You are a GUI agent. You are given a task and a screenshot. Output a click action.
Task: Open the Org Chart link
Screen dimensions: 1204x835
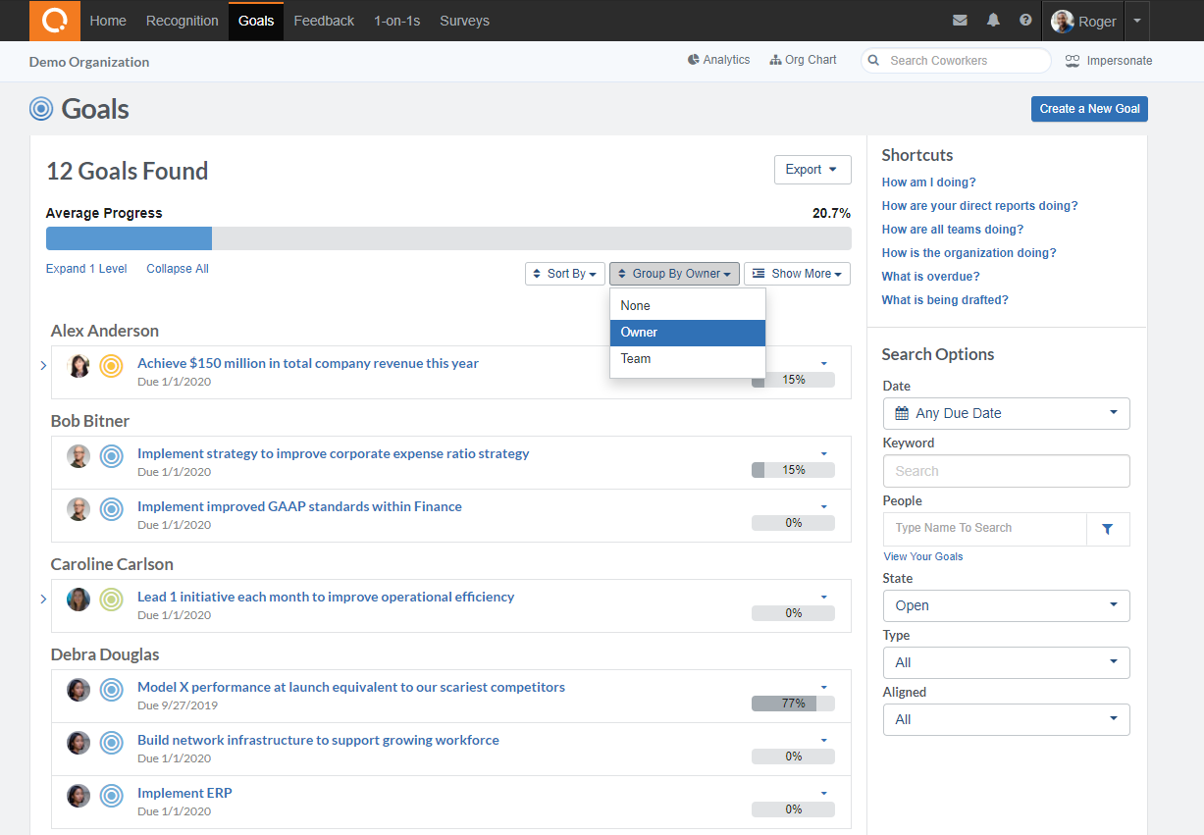click(x=803, y=60)
